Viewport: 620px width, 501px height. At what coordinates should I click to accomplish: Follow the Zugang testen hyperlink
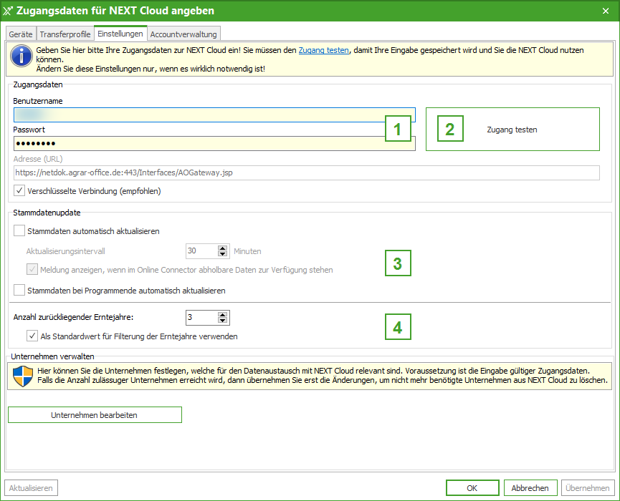(x=323, y=51)
